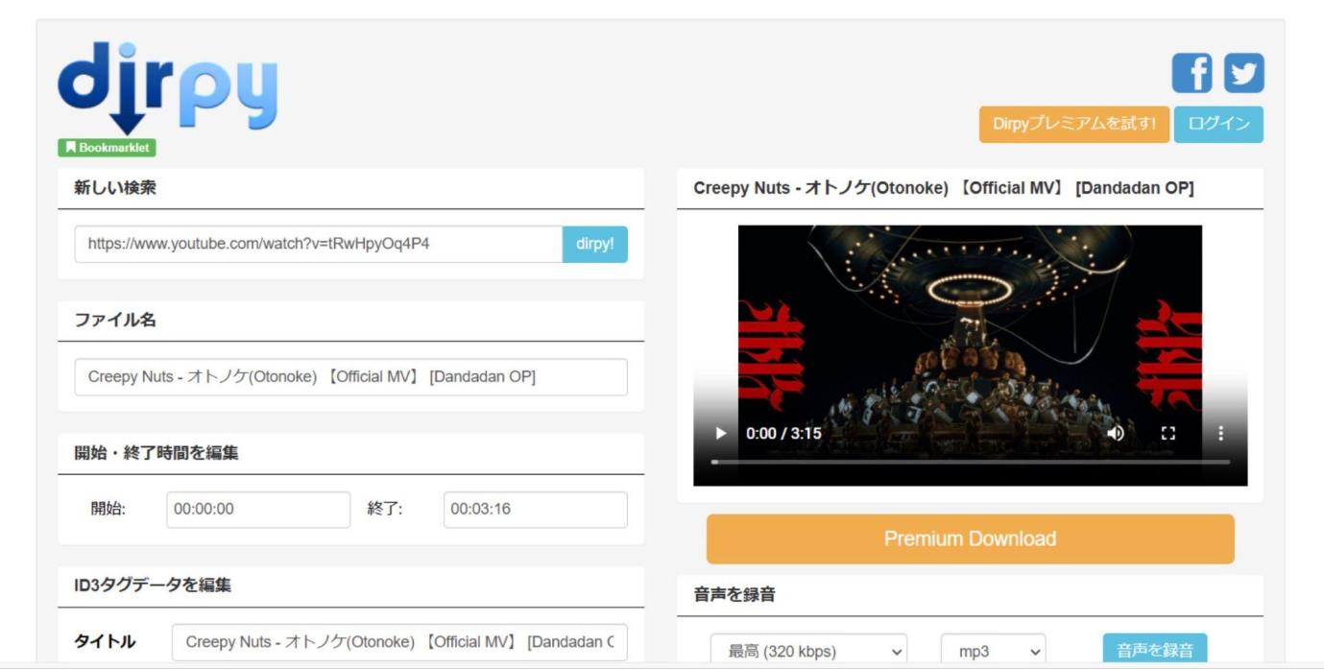Enter fullscreen on the video player
Image resolution: width=1324 pixels, height=669 pixels.
tap(1168, 433)
